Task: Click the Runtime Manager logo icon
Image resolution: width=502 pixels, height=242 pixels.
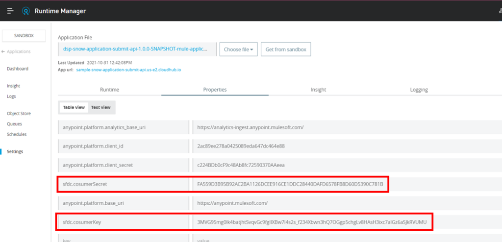Action: pyautogui.click(x=26, y=10)
